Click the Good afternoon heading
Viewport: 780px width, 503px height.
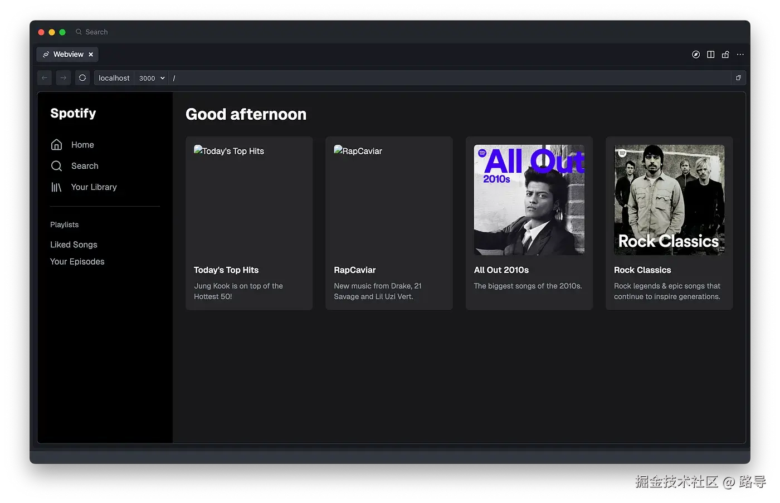246,114
